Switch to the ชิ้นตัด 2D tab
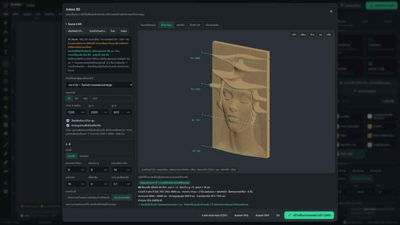Image resolution: width=400 pixels, height=225 pixels. click(x=195, y=25)
